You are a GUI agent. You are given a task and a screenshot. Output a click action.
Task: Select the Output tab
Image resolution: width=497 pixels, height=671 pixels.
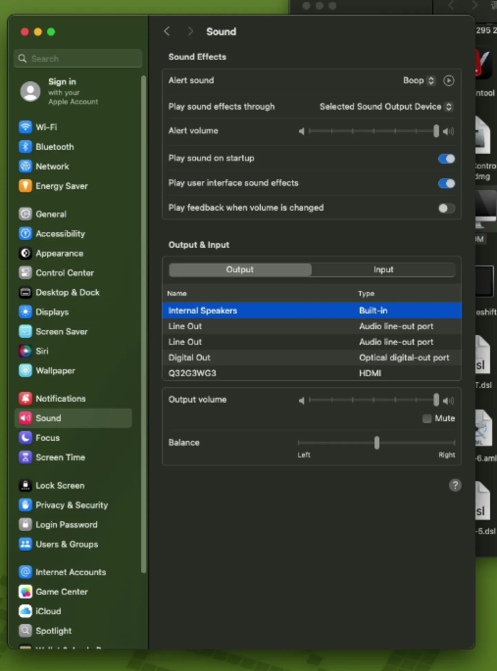point(240,270)
